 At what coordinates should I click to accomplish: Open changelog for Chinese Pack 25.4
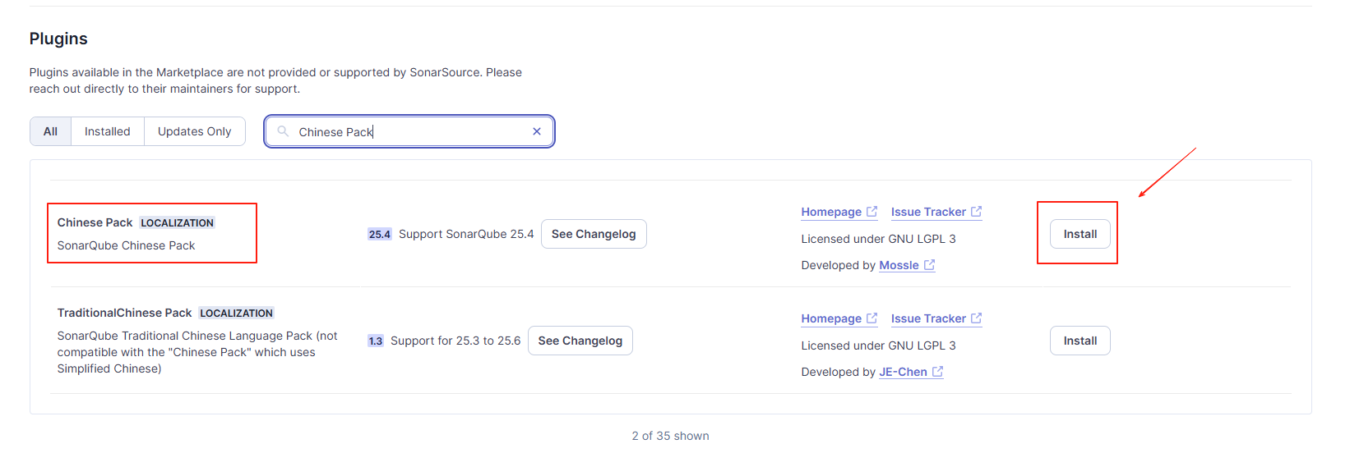coord(594,234)
